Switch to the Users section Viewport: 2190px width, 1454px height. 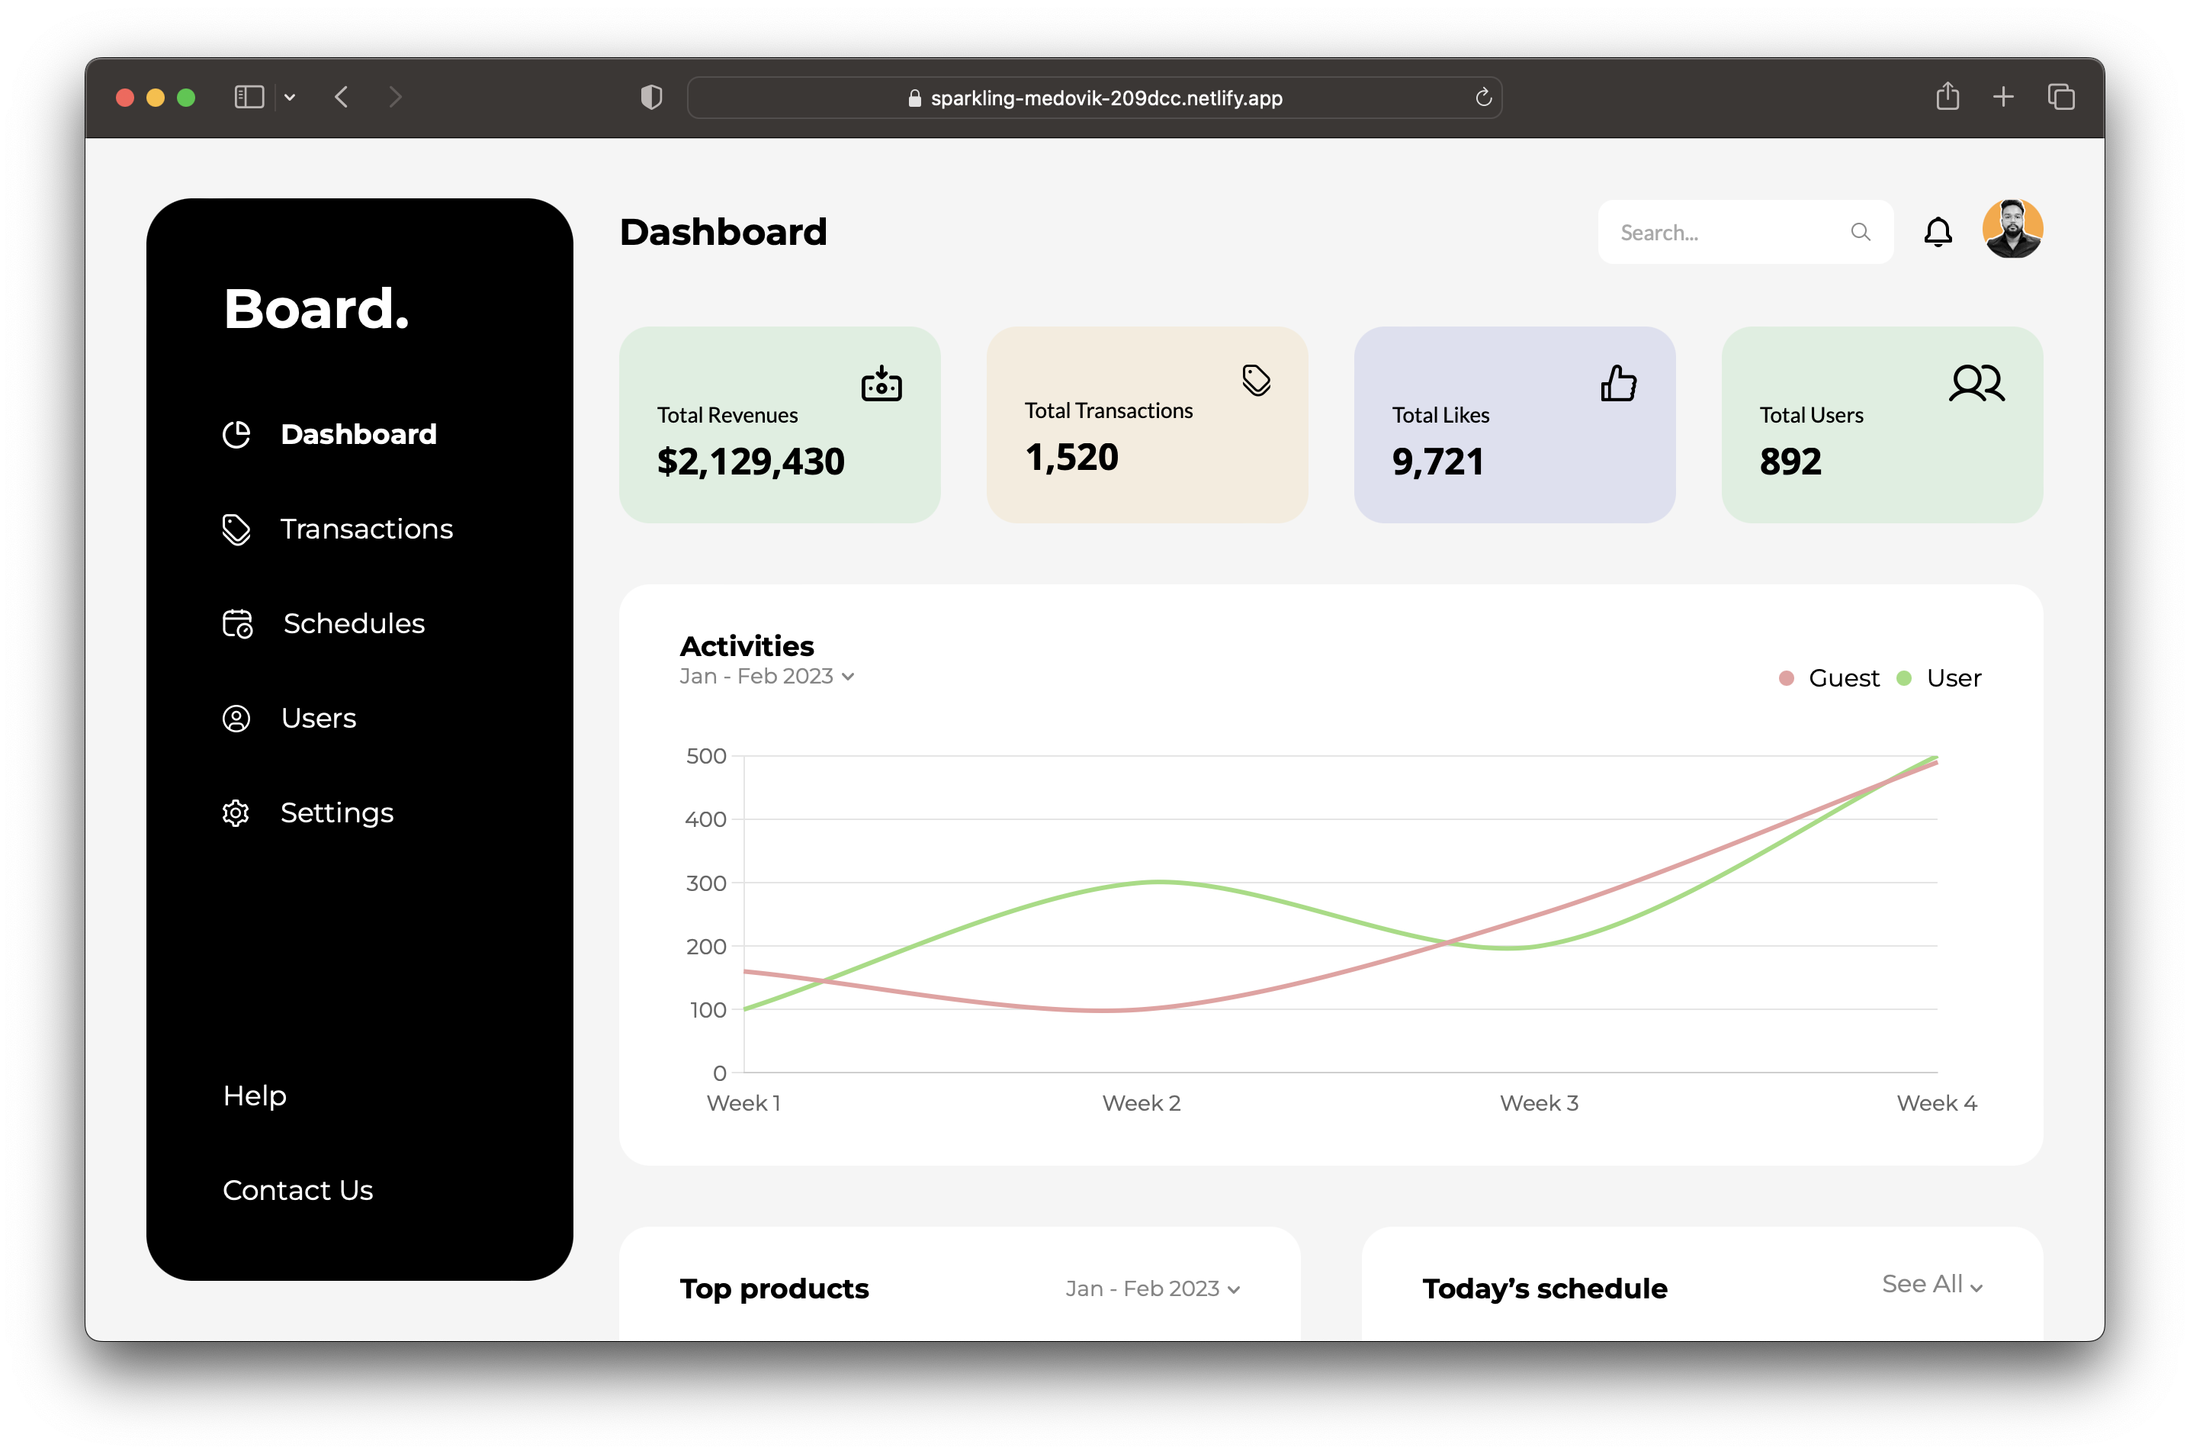318,718
